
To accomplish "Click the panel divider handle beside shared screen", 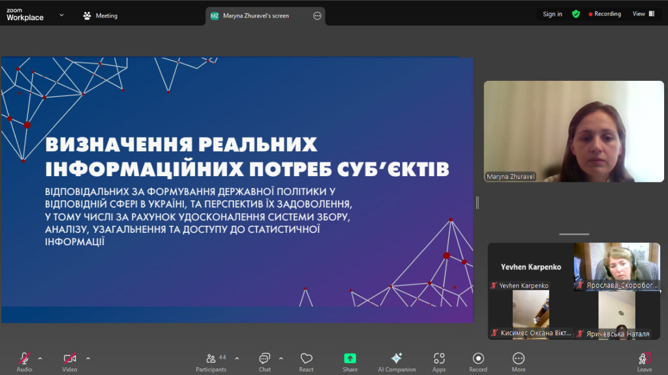I will (478, 203).
